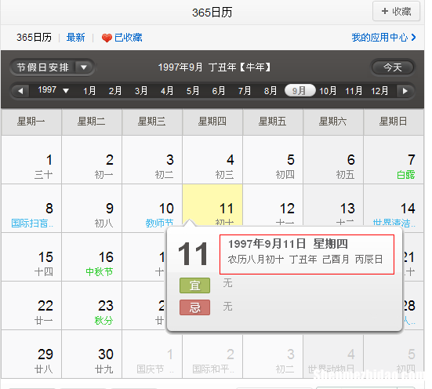Select the 12月 month tab
The image size is (432, 389).
(x=379, y=91)
